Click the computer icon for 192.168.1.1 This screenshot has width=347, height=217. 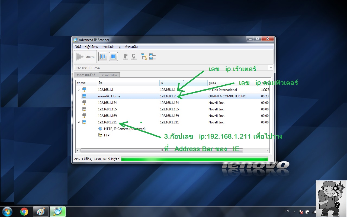(84, 90)
